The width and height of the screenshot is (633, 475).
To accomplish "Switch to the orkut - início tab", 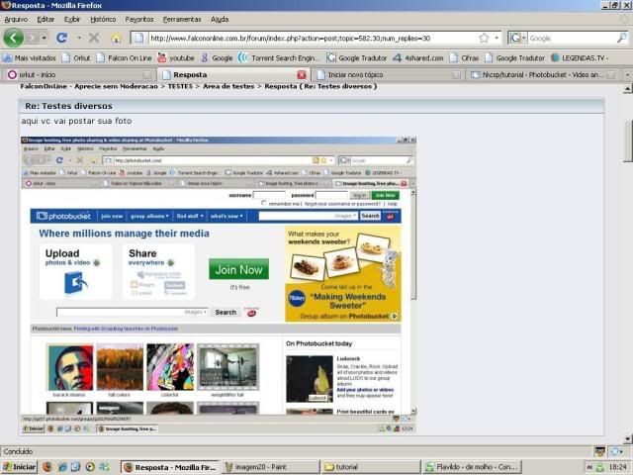I will click(79, 75).
